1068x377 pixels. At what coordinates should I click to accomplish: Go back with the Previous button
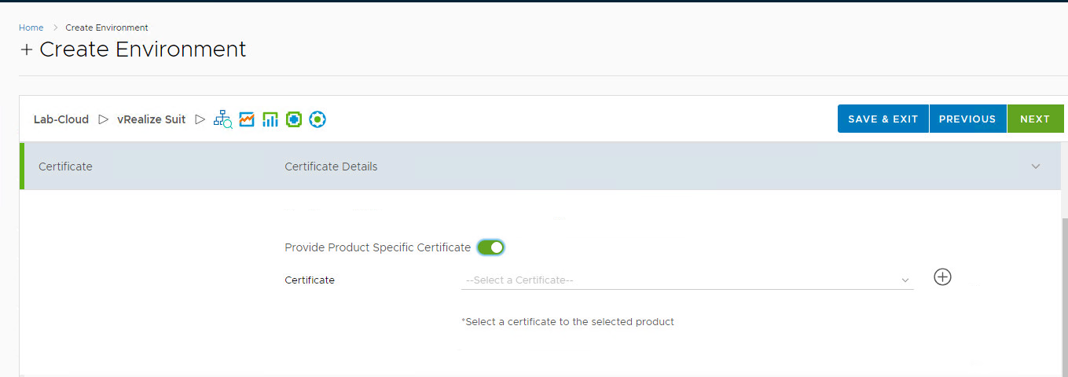point(967,119)
